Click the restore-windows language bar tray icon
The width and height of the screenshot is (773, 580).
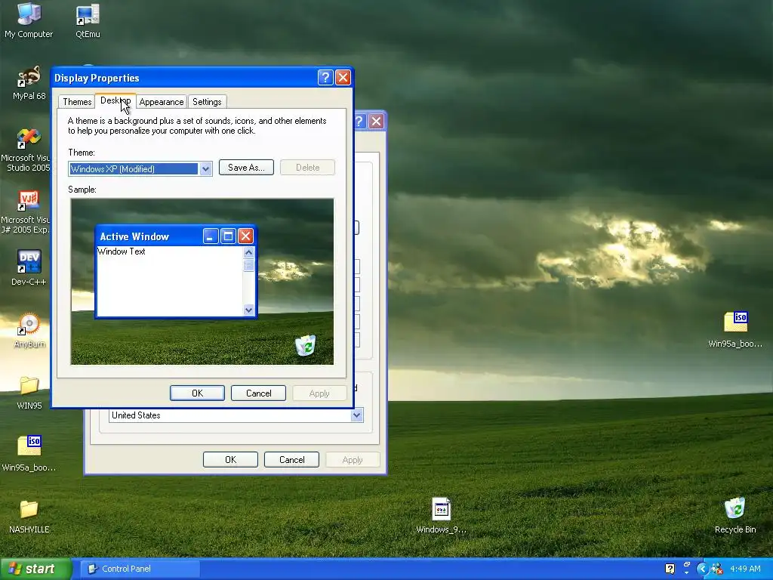click(686, 565)
